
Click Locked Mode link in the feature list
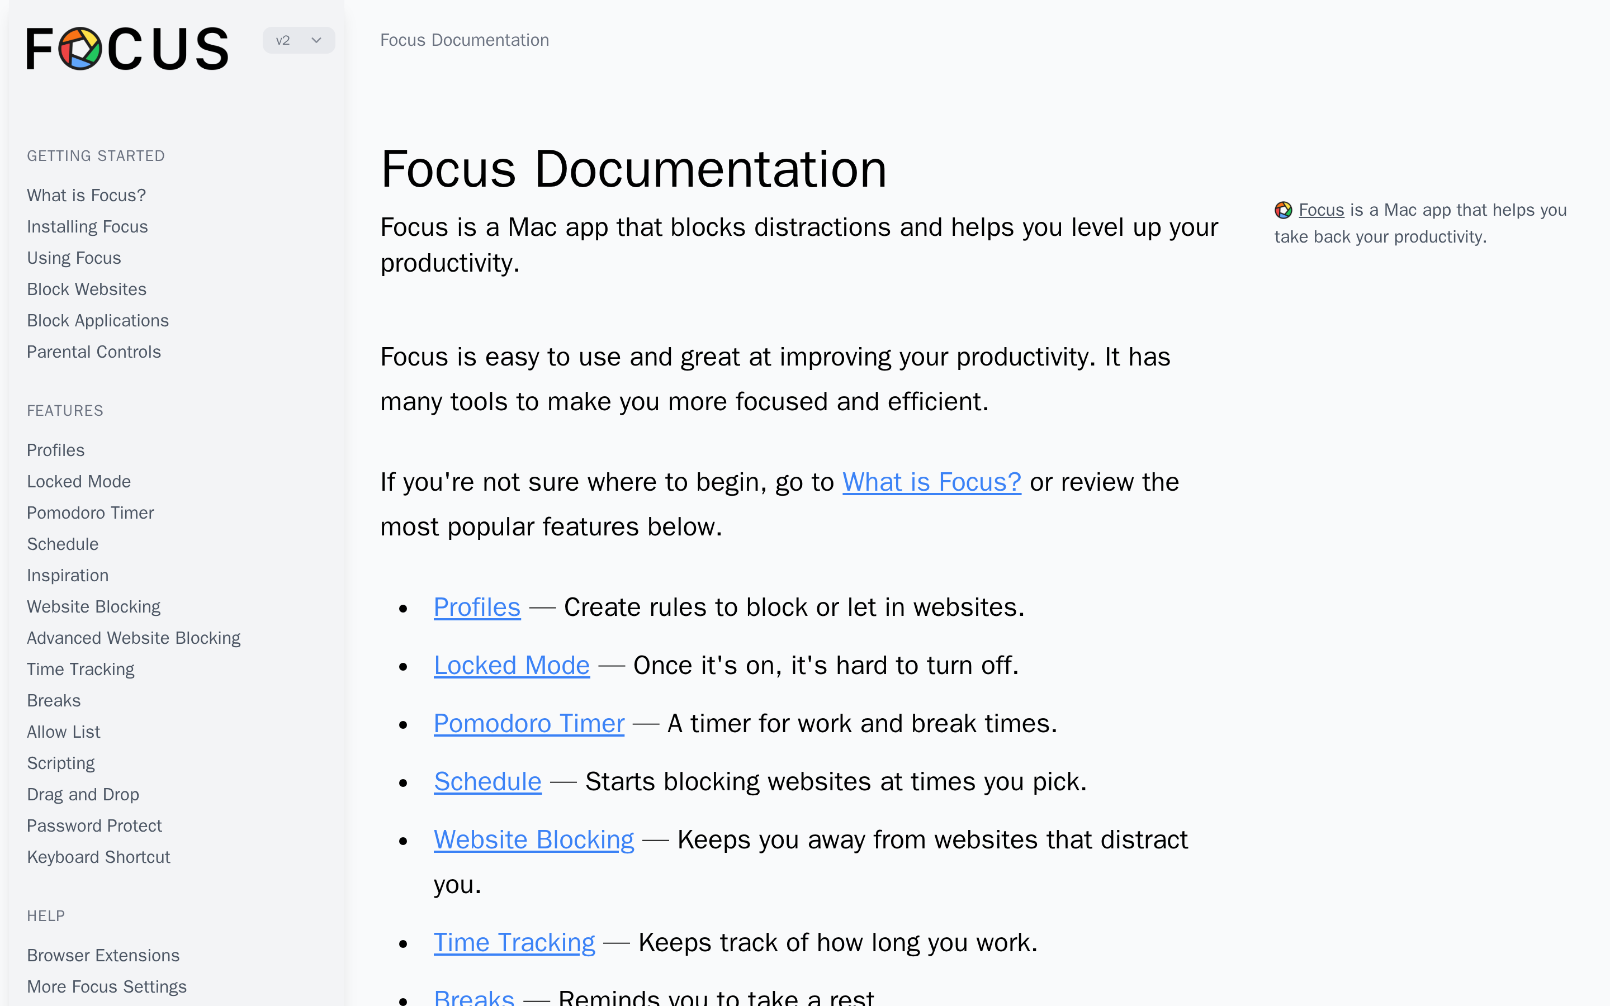coord(512,665)
